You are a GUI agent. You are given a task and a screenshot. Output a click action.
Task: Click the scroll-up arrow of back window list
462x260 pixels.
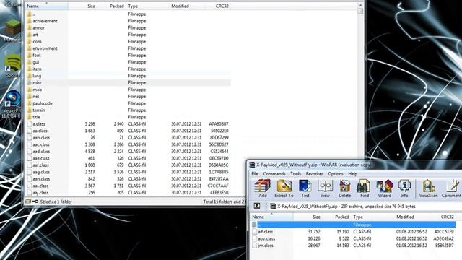click(x=360, y=5)
